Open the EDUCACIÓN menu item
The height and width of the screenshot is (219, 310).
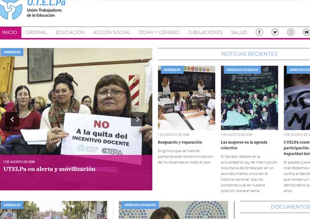click(70, 32)
